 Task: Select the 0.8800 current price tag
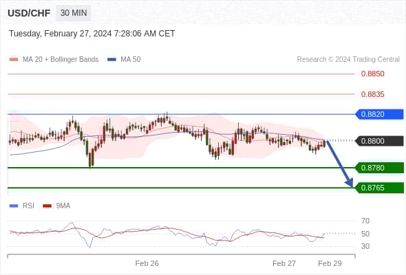(x=380, y=141)
